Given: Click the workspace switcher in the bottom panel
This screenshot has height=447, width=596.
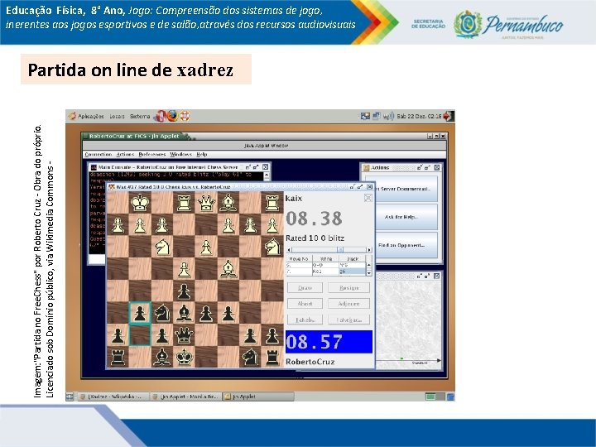Looking at the screenshot, I should pyautogui.click(x=435, y=397).
